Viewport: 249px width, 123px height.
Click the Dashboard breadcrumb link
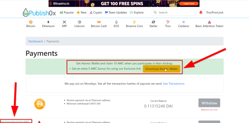[35, 41]
